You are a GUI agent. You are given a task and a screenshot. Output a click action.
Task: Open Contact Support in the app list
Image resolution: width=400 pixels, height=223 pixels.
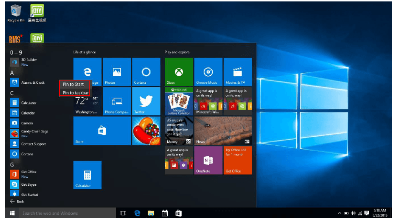pos(33,144)
